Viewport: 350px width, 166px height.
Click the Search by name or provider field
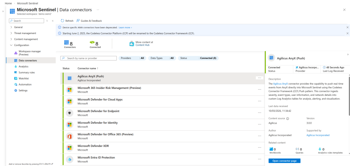(x=89, y=58)
